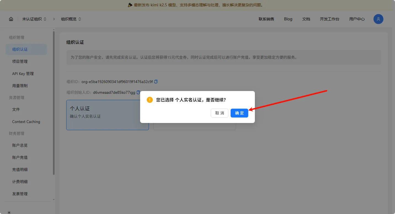Navigate to 账户充值
395x214 pixels.
[20, 157]
